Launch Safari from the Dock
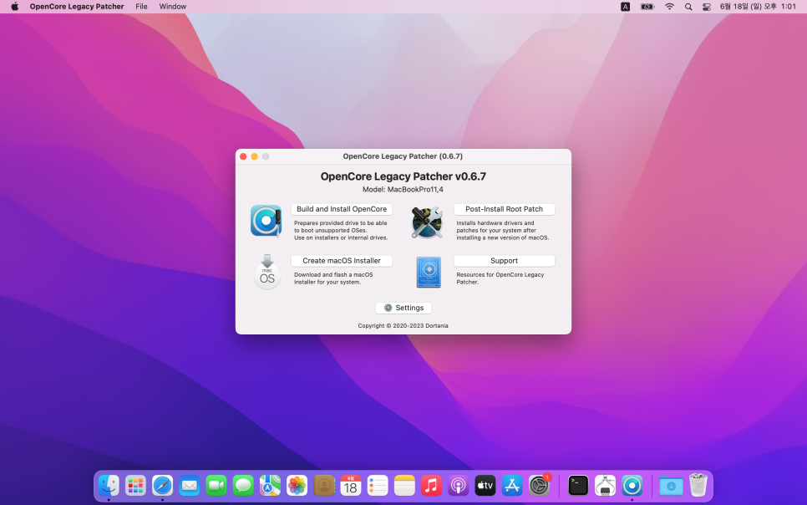The height and width of the screenshot is (505, 807). click(163, 486)
